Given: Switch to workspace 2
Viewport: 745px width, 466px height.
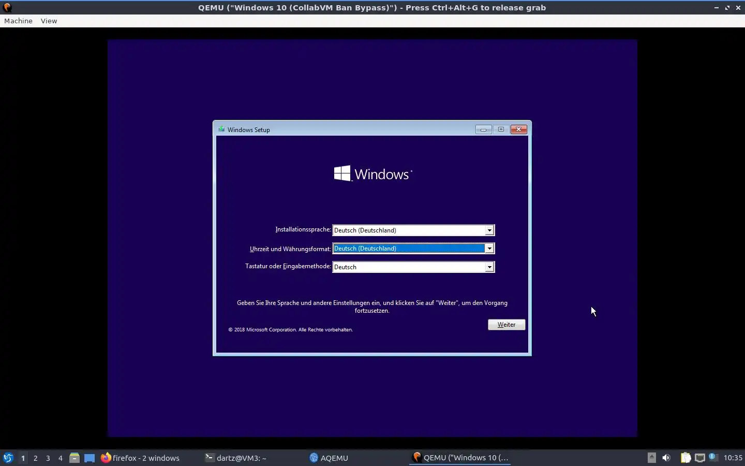Looking at the screenshot, I should 35,458.
